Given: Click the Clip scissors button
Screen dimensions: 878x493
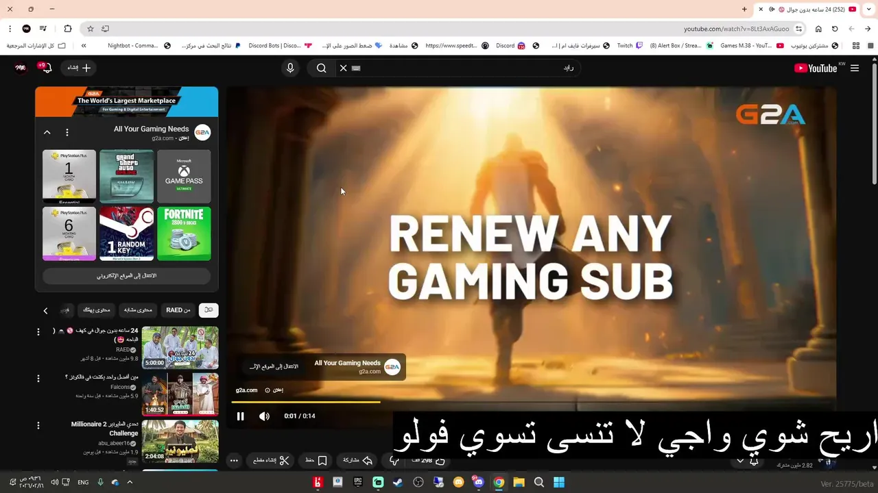Looking at the screenshot, I should pyautogui.click(x=271, y=460).
